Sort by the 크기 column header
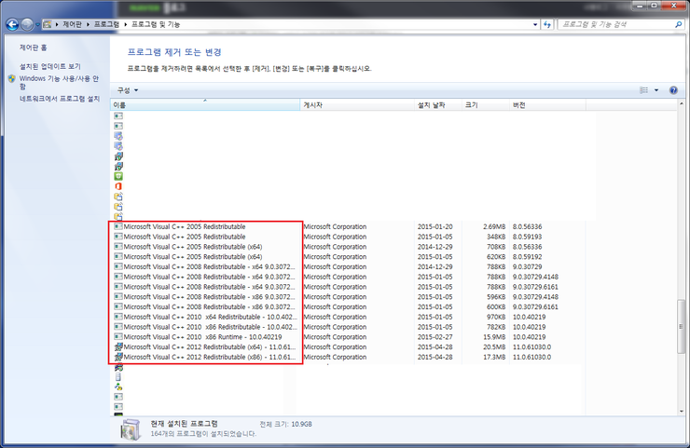Viewport: 690px width, 448px height. point(486,105)
